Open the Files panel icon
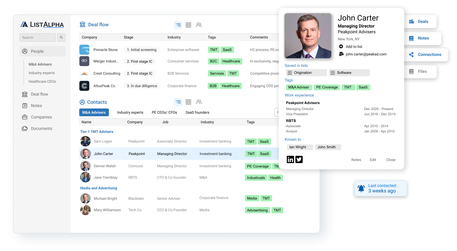 coord(411,71)
